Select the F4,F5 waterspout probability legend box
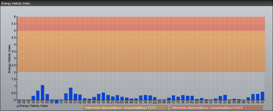This screenshot has height=111, width=273. (216, 108)
